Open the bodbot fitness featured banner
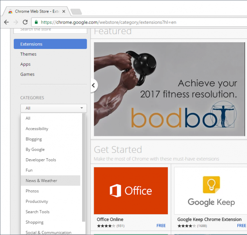The width and height of the screenshot is (247, 235). click(169, 89)
